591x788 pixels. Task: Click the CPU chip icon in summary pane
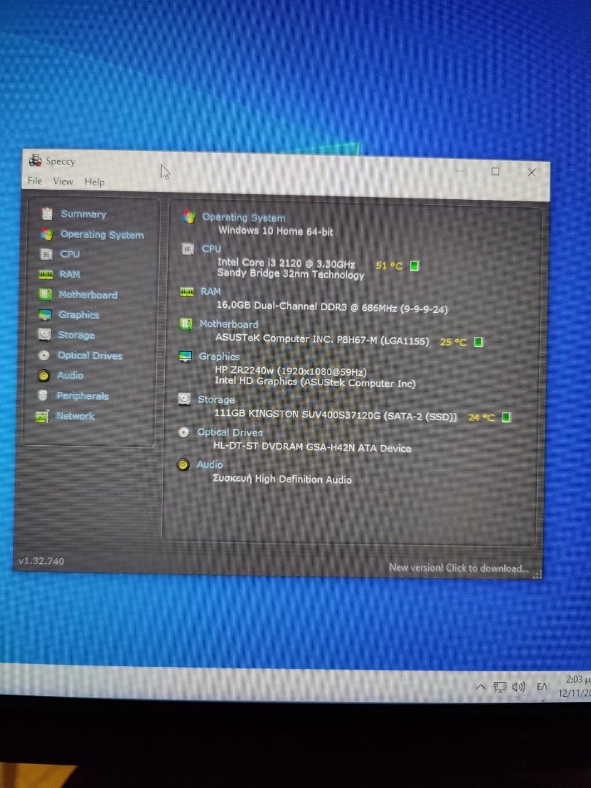[188, 249]
